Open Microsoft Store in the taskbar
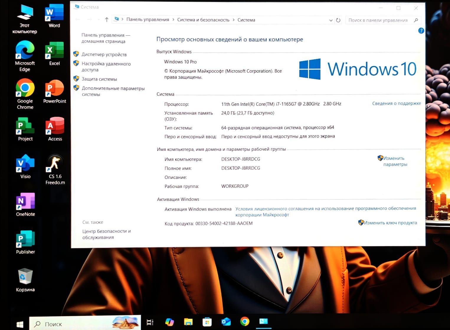This screenshot has height=330, width=450. point(207,322)
